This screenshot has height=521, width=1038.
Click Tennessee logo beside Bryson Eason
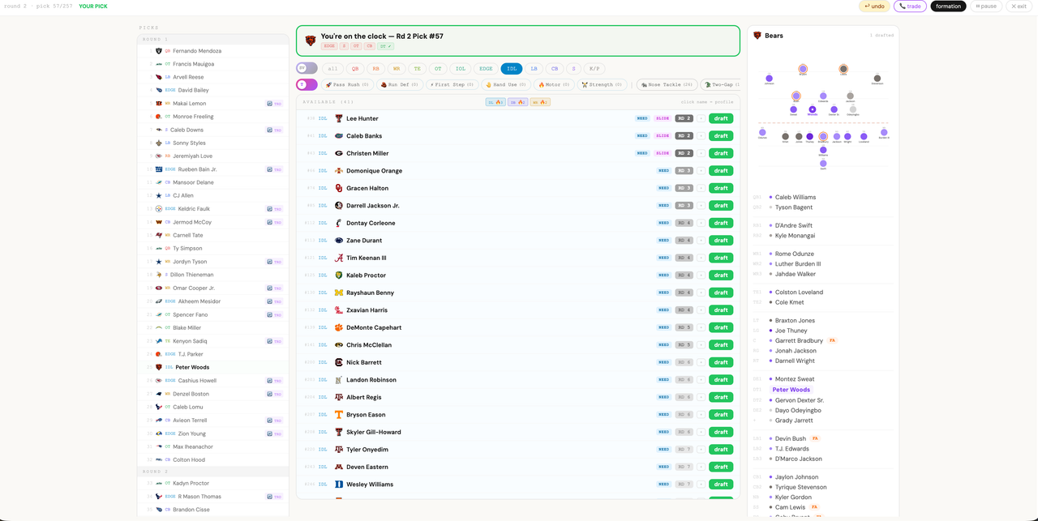339,415
